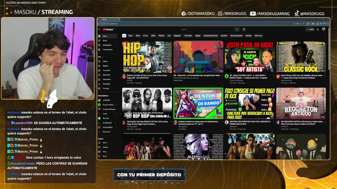Click the youtube.com address bar
Image resolution: width=337 pixels, height=189 pixels.
207,24
